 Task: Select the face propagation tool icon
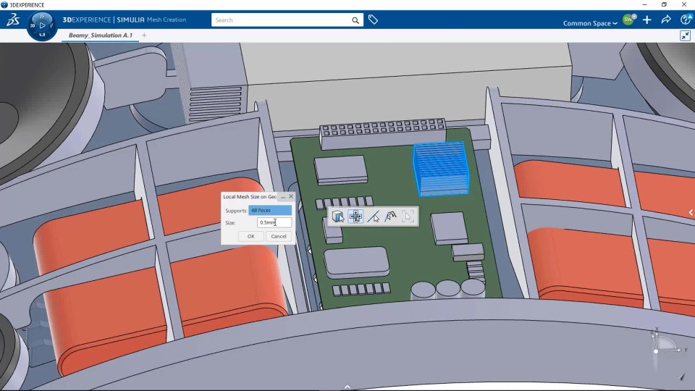click(355, 216)
